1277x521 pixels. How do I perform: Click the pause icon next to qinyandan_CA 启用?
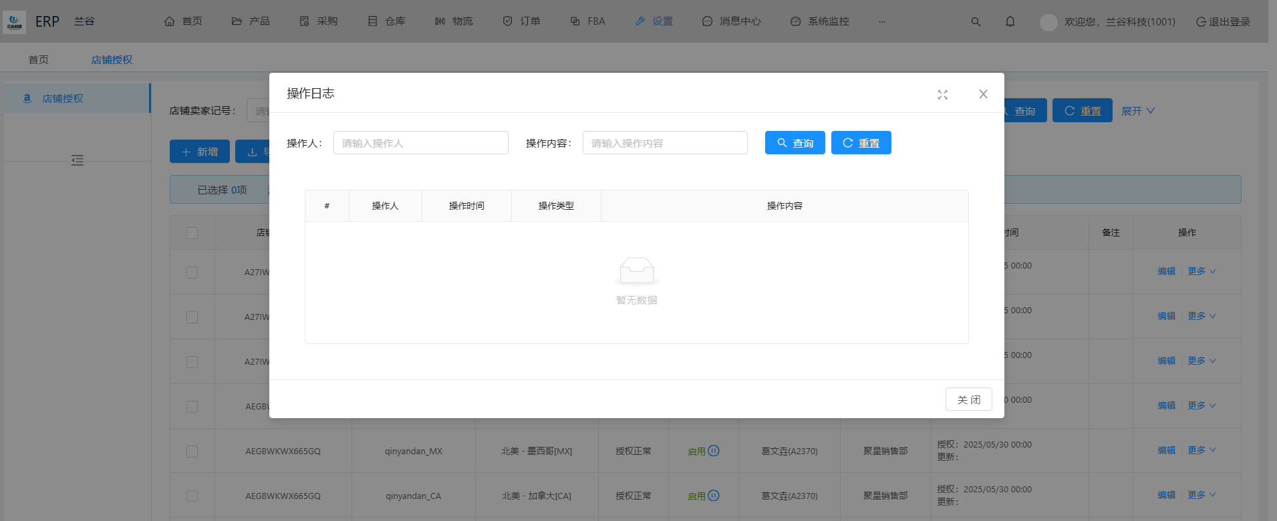[x=714, y=496]
